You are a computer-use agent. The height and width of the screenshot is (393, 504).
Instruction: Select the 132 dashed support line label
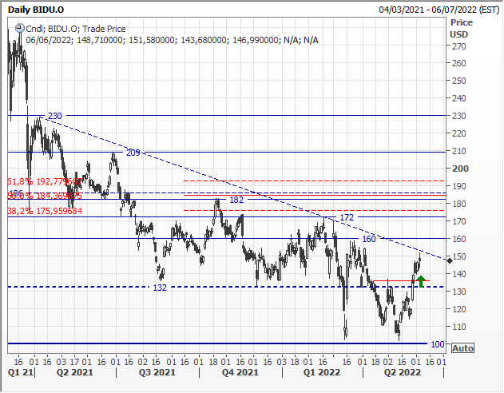160,287
